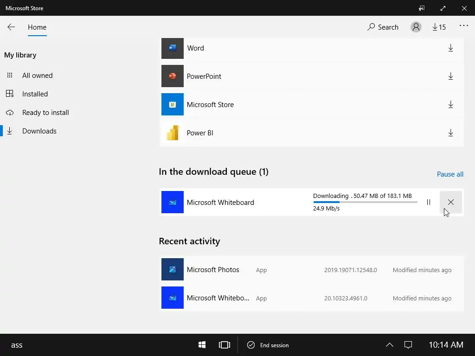Image resolution: width=475 pixels, height=356 pixels.
Task: Show hidden tray icons chevron
Action: 390,345
